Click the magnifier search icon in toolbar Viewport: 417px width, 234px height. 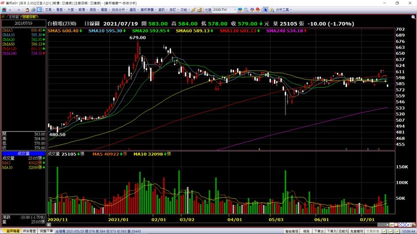pyautogui.click(x=246, y=10)
